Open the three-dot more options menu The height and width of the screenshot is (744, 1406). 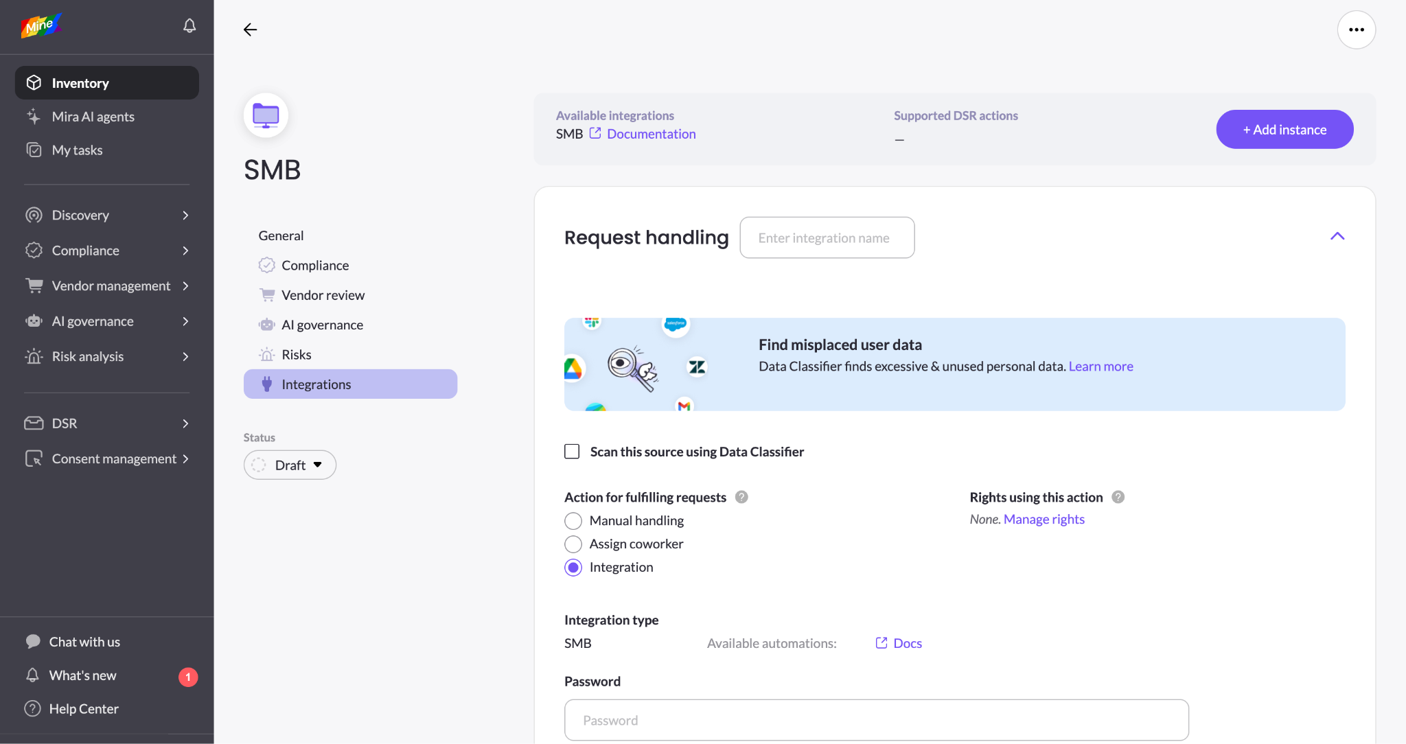(1356, 30)
